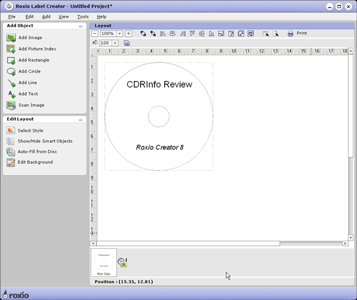Click the Add Image icon
357x300 pixels.
(x=11, y=38)
